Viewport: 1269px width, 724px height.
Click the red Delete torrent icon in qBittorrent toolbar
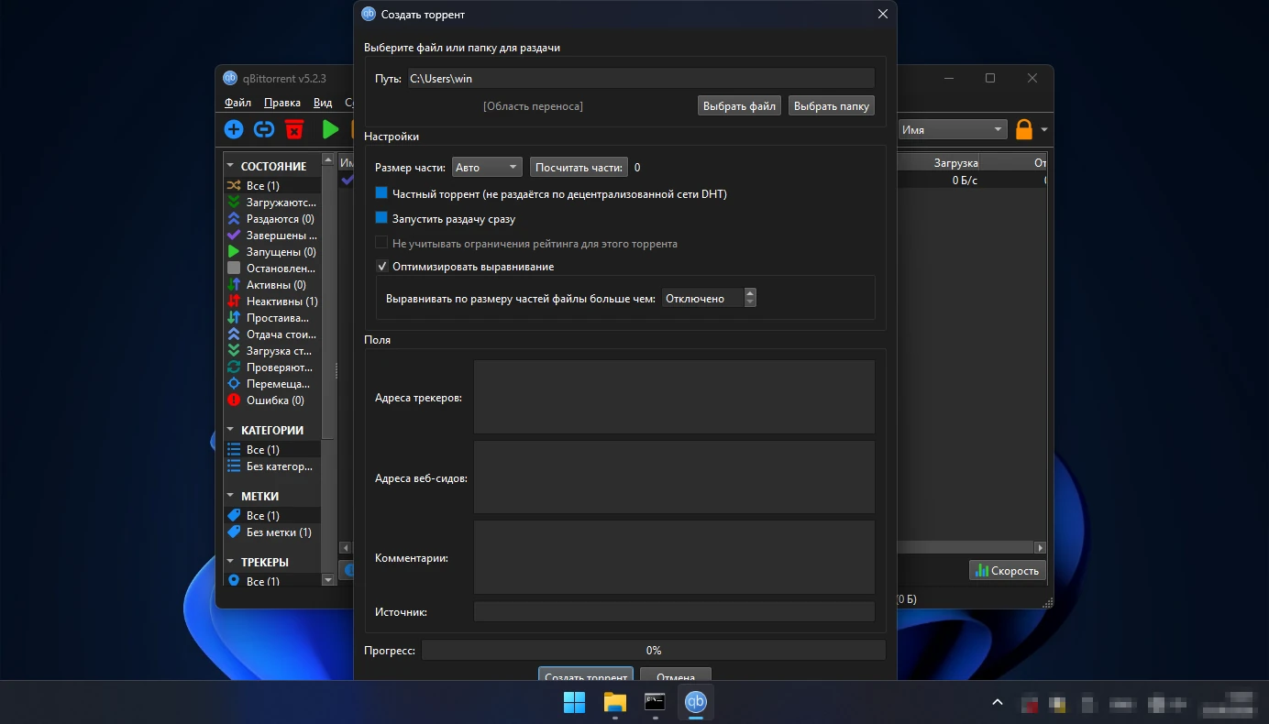293,130
